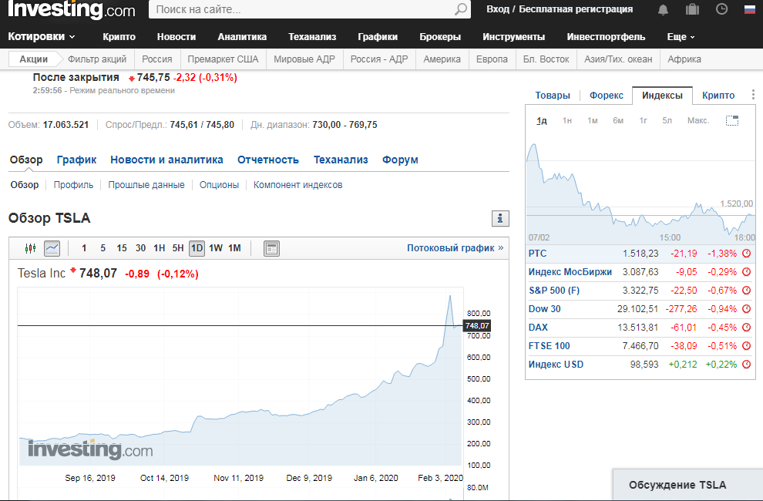Image resolution: width=763 pixels, height=501 pixels.
Task: Open the Investing.com logo home link
Action: 72,8
